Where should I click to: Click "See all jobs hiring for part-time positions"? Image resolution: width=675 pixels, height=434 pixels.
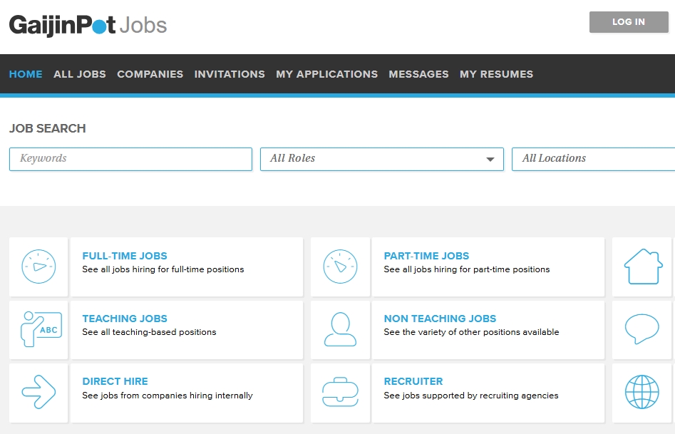pyautogui.click(x=467, y=269)
